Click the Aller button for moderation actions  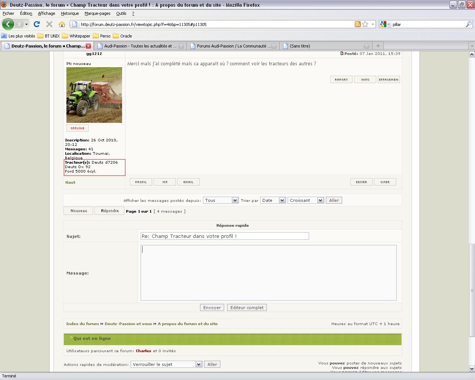pos(212,364)
